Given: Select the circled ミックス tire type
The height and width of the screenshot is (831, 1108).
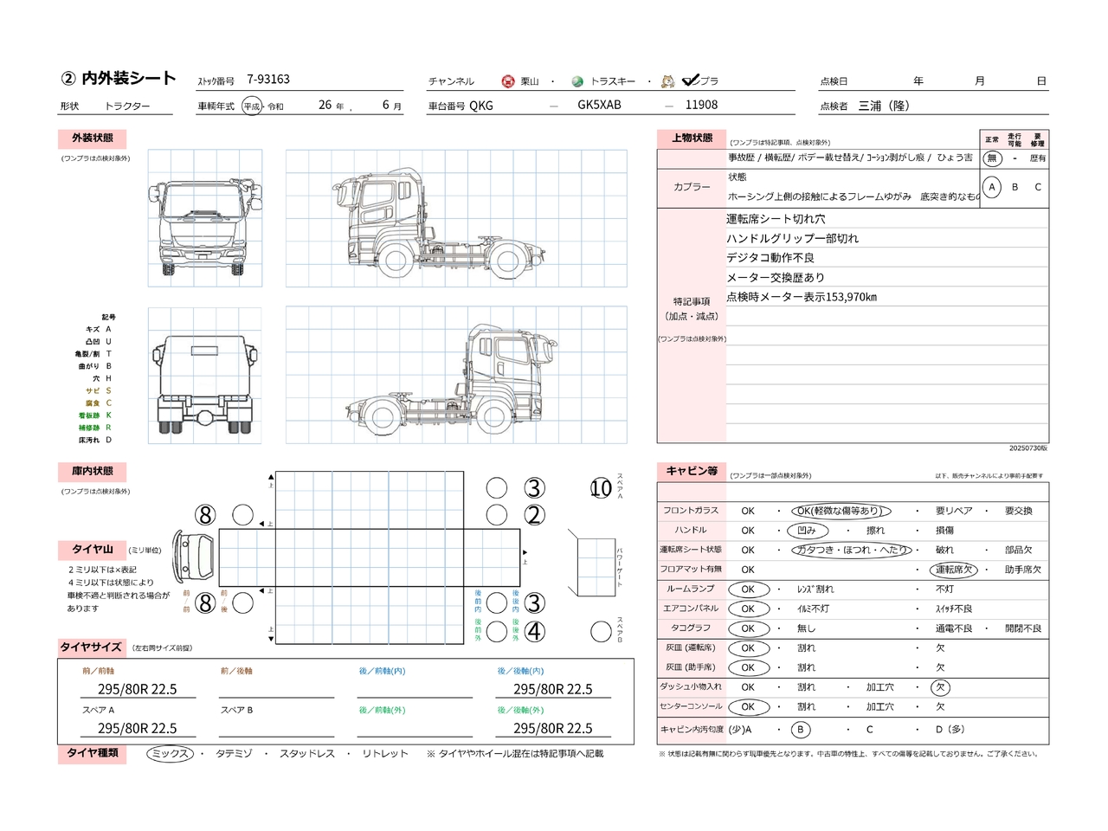Looking at the screenshot, I should pyautogui.click(x=170, y=754).
